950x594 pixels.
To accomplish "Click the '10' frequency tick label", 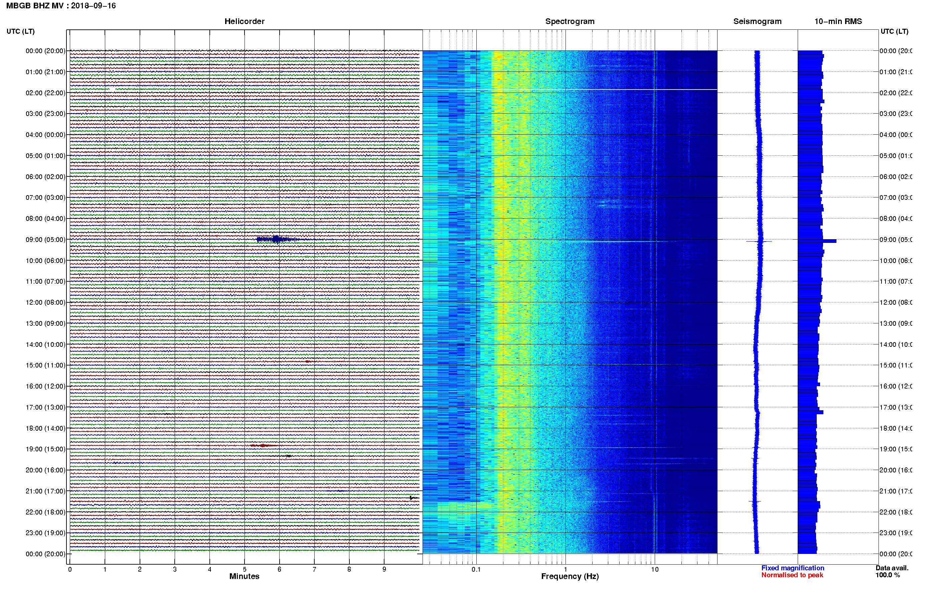I will click(655, 569).
